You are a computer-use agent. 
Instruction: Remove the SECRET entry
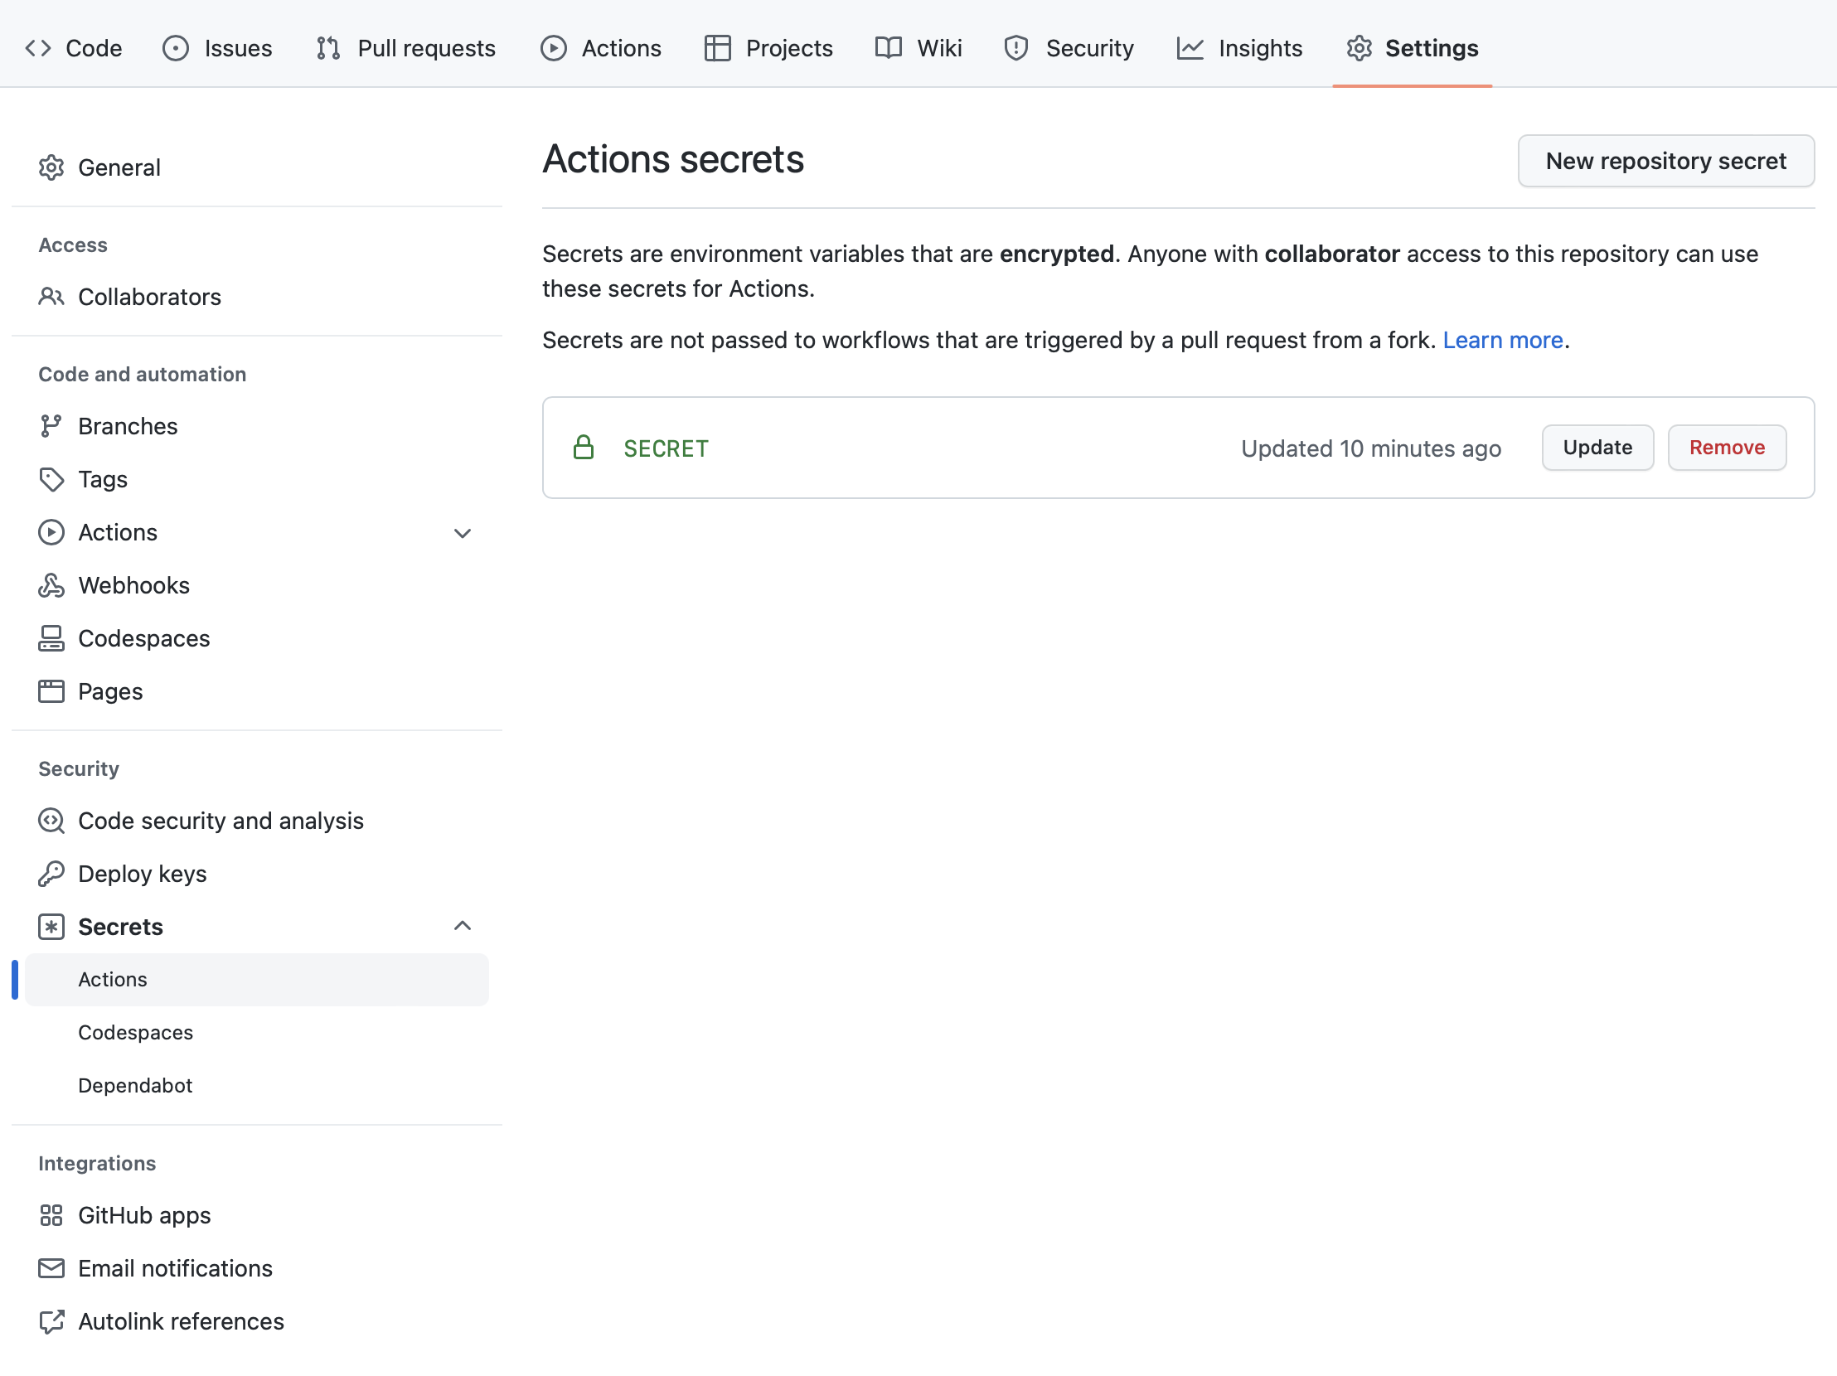(x=1727, y=448)
